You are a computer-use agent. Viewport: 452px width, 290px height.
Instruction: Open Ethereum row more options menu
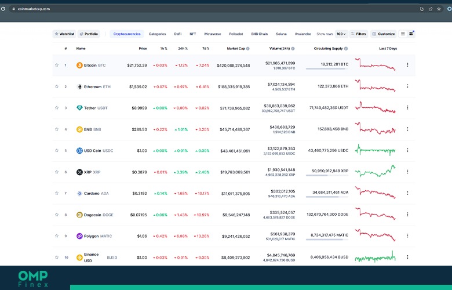coord(407,86)
